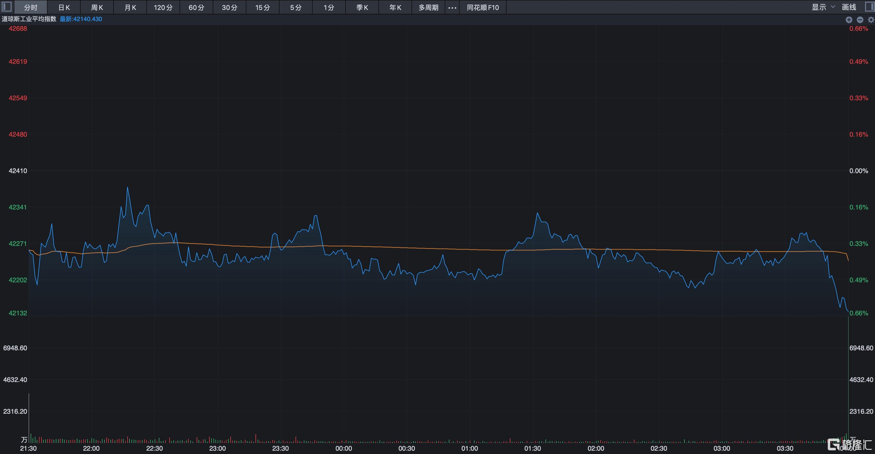Click the price peak near 01:30
Viewport: 875px width, 454px height.
point(537,213)
